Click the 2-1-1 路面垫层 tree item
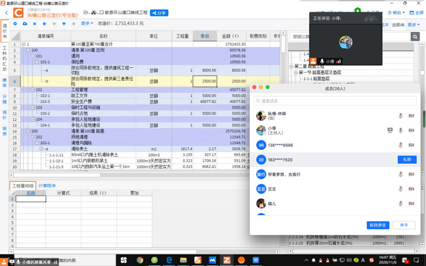 [316, 78]
